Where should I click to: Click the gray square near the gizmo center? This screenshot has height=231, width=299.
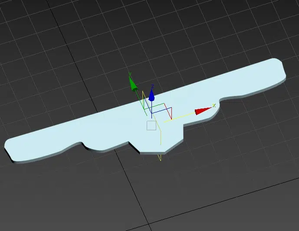(x=151, y=125)
